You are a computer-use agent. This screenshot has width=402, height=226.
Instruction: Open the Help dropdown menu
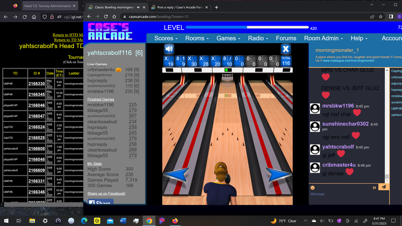(x=359, y=38)
